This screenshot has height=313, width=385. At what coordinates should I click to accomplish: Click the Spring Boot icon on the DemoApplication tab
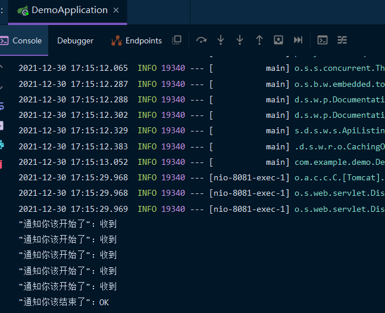click(x=23, y=11)
